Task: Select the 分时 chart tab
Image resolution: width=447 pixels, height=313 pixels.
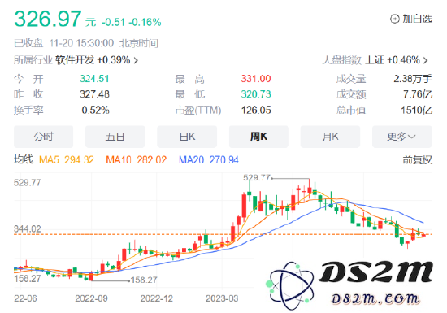Action: pyautogui.click(x=43, y=137)
